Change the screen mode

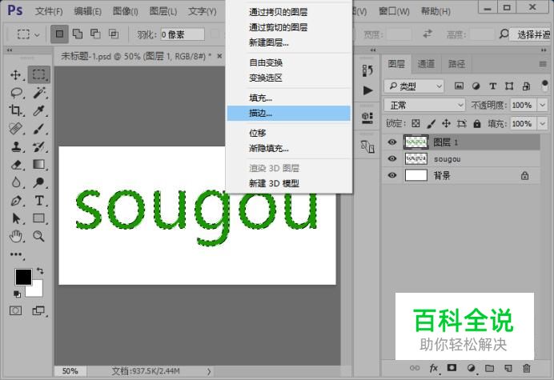(38, 310)
